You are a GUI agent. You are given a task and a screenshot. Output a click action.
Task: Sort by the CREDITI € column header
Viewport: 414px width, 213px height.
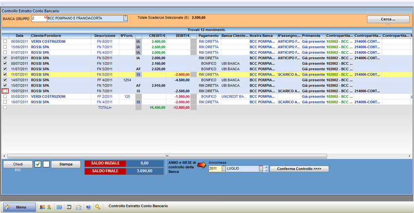point(157,36)
